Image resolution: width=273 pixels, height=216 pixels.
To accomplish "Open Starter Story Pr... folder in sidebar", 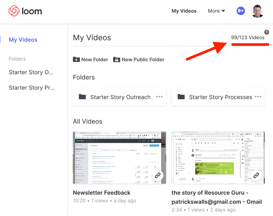I will coord(31,88).
